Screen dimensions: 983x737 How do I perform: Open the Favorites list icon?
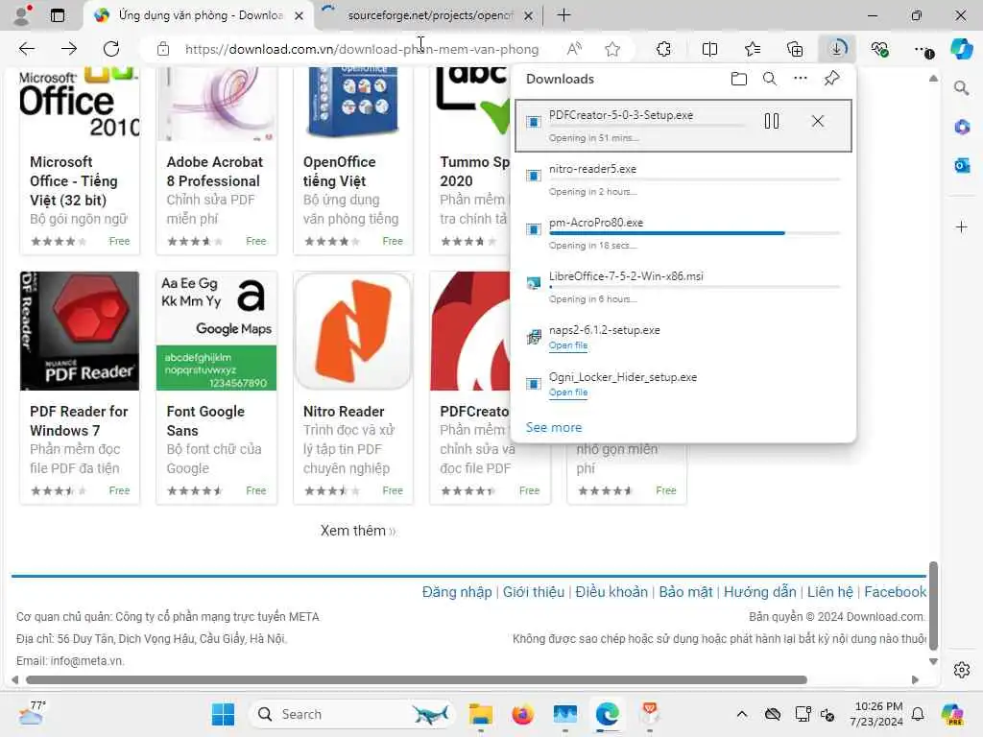tap(753, 49)
